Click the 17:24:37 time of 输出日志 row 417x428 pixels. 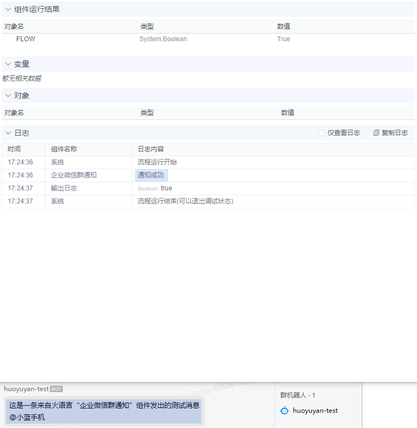point(21,188)
